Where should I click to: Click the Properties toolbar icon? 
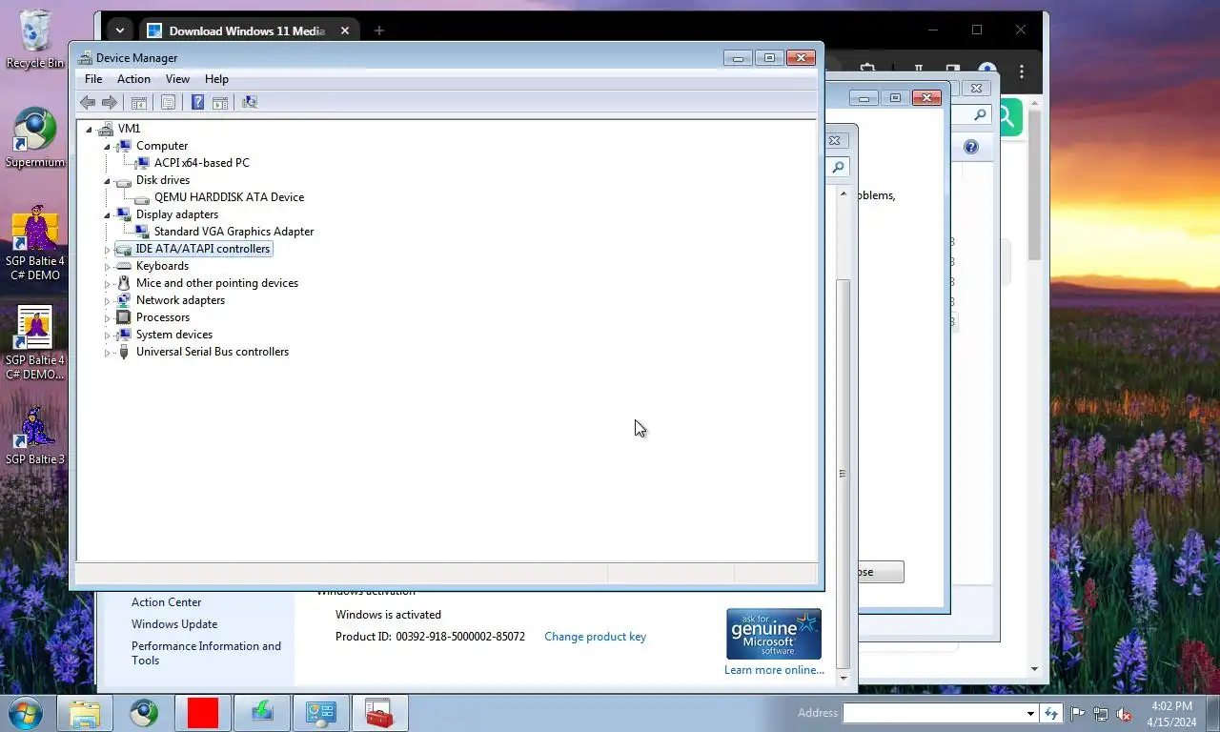168,102
